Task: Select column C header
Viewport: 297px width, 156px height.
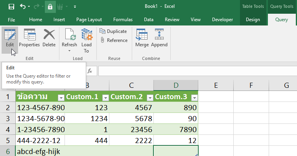Action: (131, 85)
